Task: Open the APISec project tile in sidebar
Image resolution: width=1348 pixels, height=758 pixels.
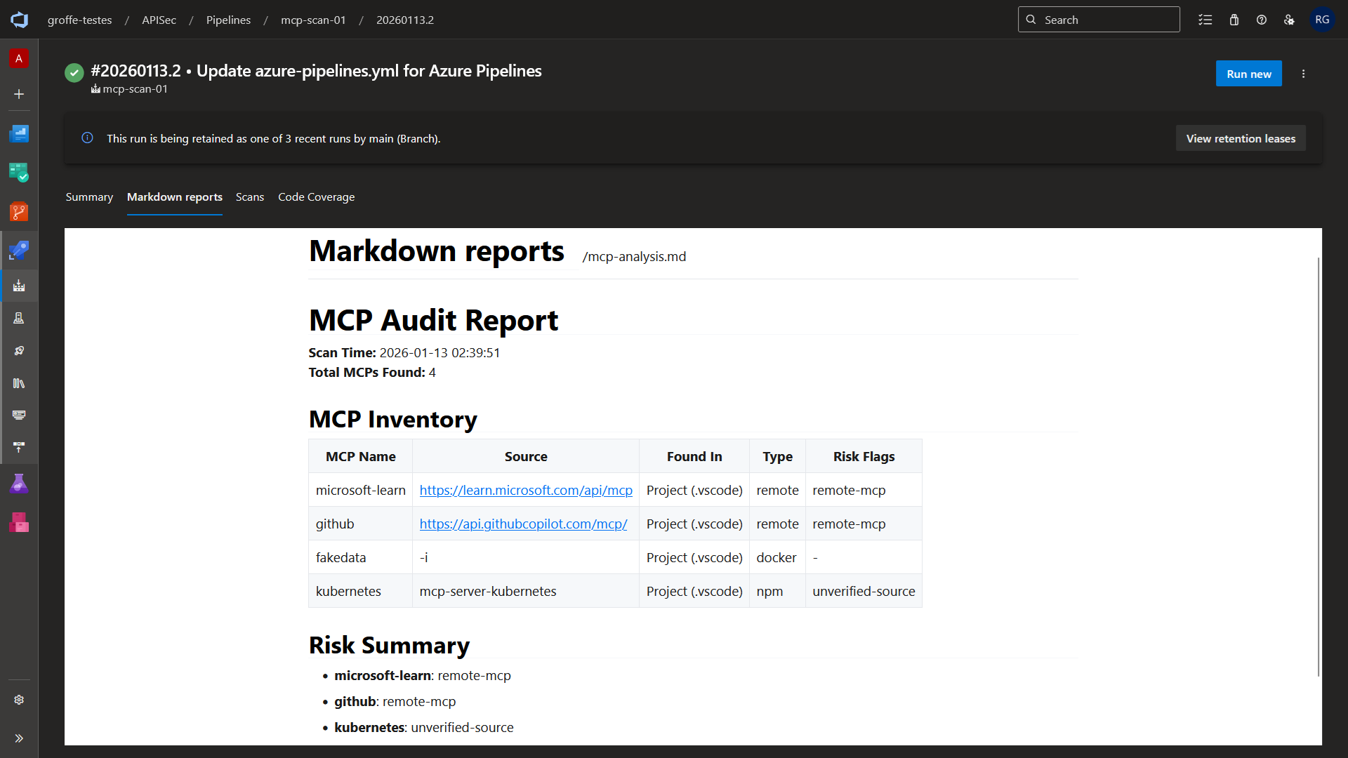Action: pos(19,59)
